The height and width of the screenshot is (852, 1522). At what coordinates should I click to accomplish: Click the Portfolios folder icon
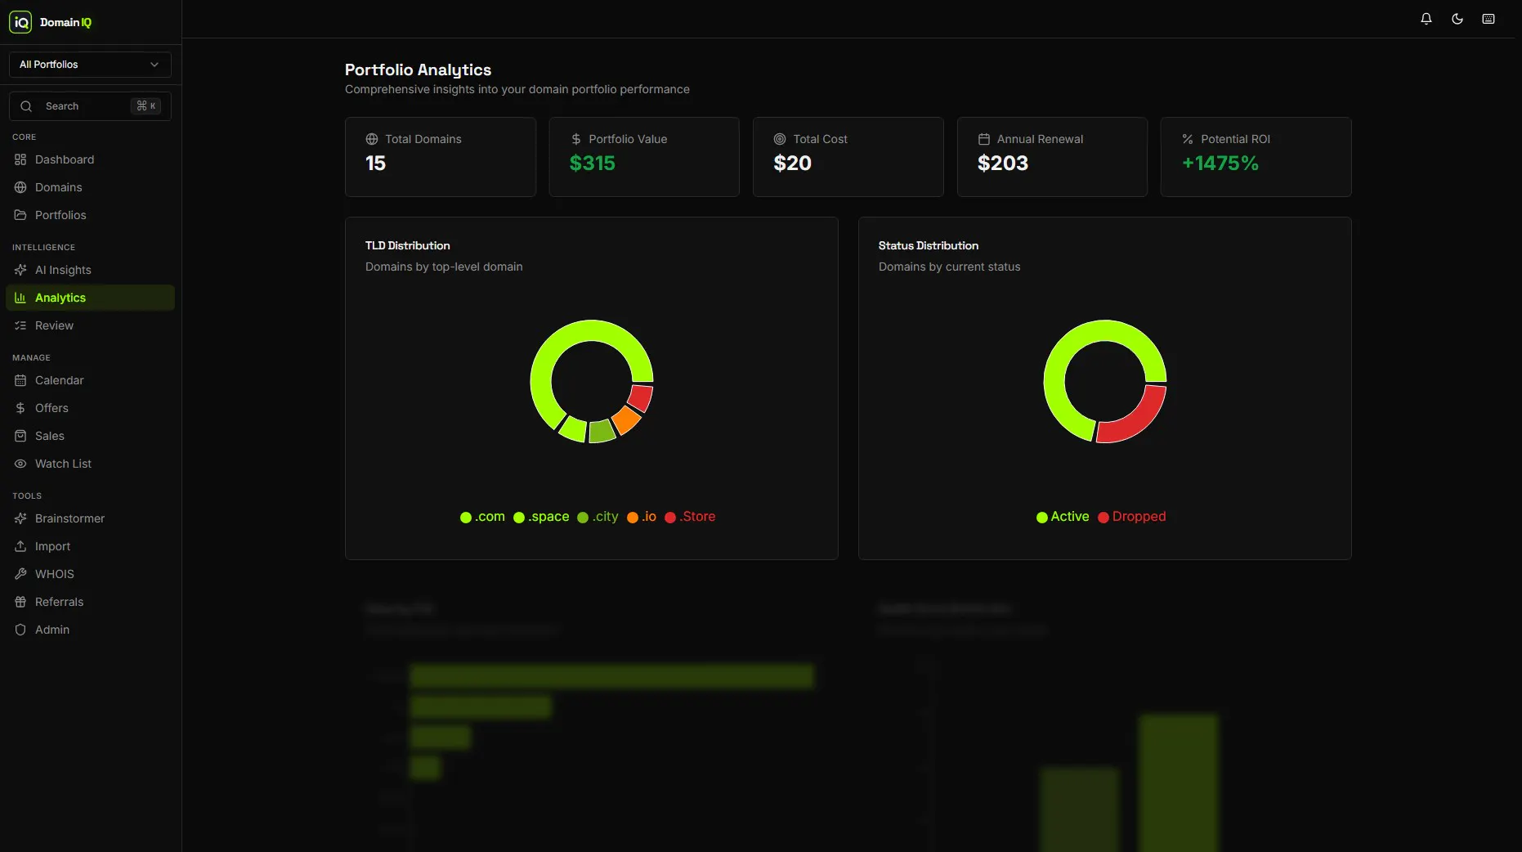(20, 215)
